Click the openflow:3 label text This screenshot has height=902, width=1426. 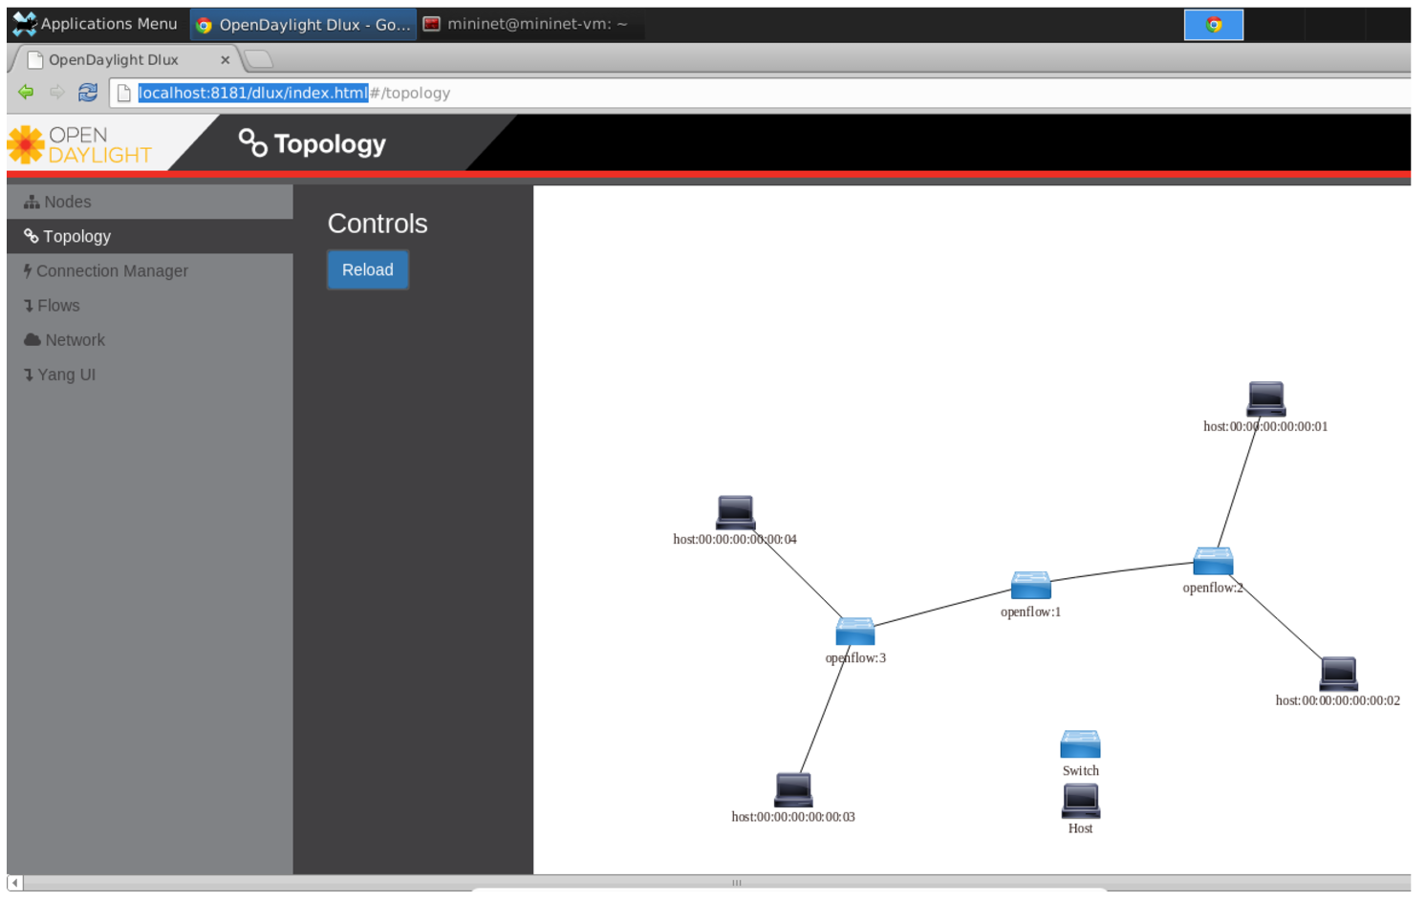pyautogui.click(x=855, y=658)
